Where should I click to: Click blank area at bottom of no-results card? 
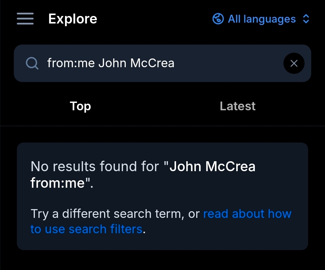162,243
